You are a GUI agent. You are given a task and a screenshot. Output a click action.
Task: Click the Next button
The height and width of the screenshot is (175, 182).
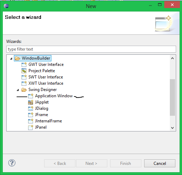tap(92, 163)
